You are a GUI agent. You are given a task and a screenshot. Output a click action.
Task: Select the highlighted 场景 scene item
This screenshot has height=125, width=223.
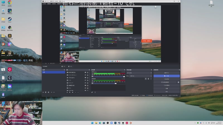(54, 72)
